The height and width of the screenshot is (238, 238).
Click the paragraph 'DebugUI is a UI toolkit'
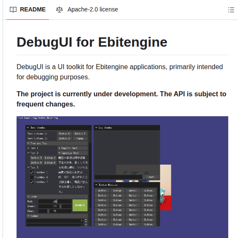pos(120,72)
